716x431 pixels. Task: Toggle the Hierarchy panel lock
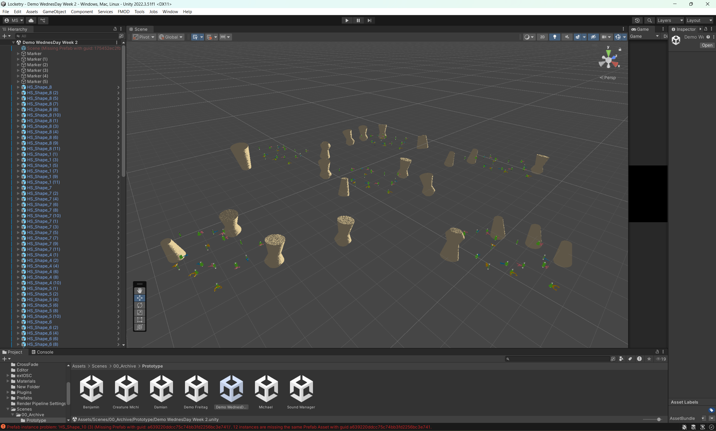115,29
